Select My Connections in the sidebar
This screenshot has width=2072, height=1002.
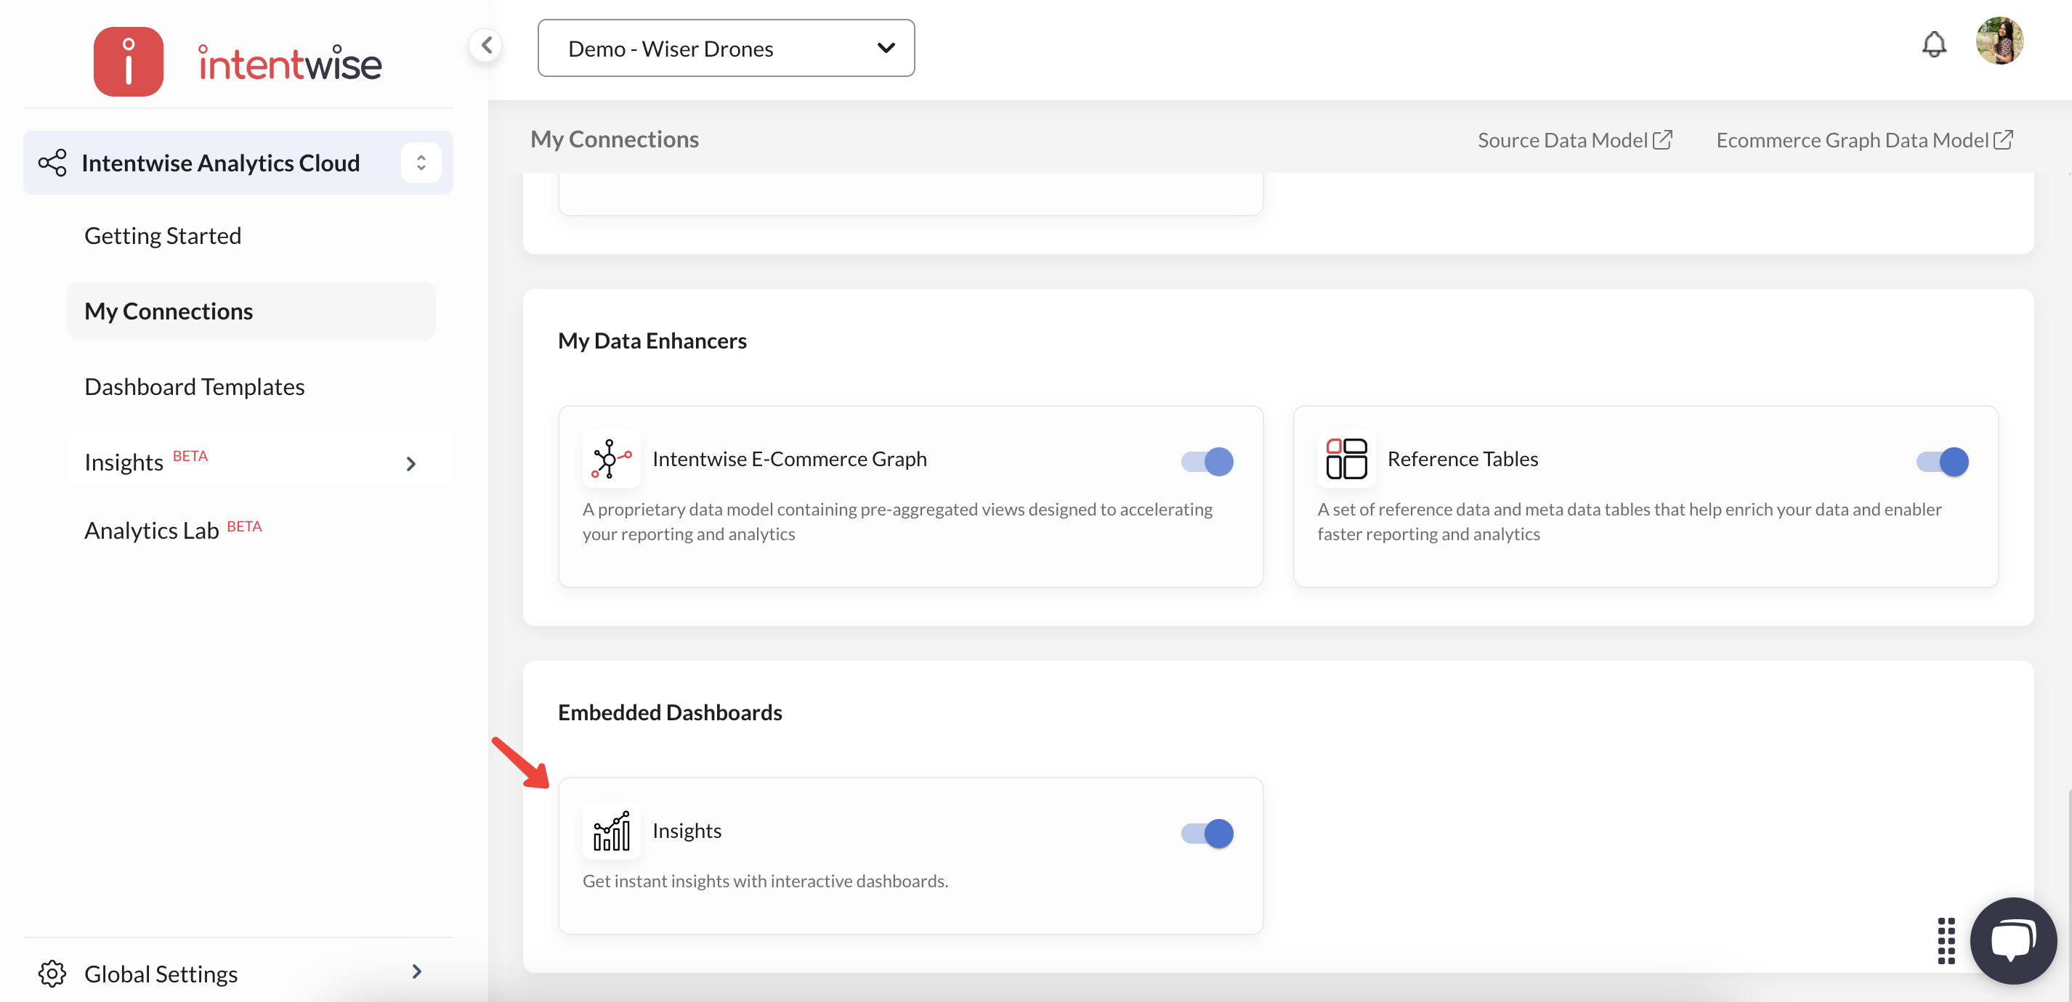251,311
